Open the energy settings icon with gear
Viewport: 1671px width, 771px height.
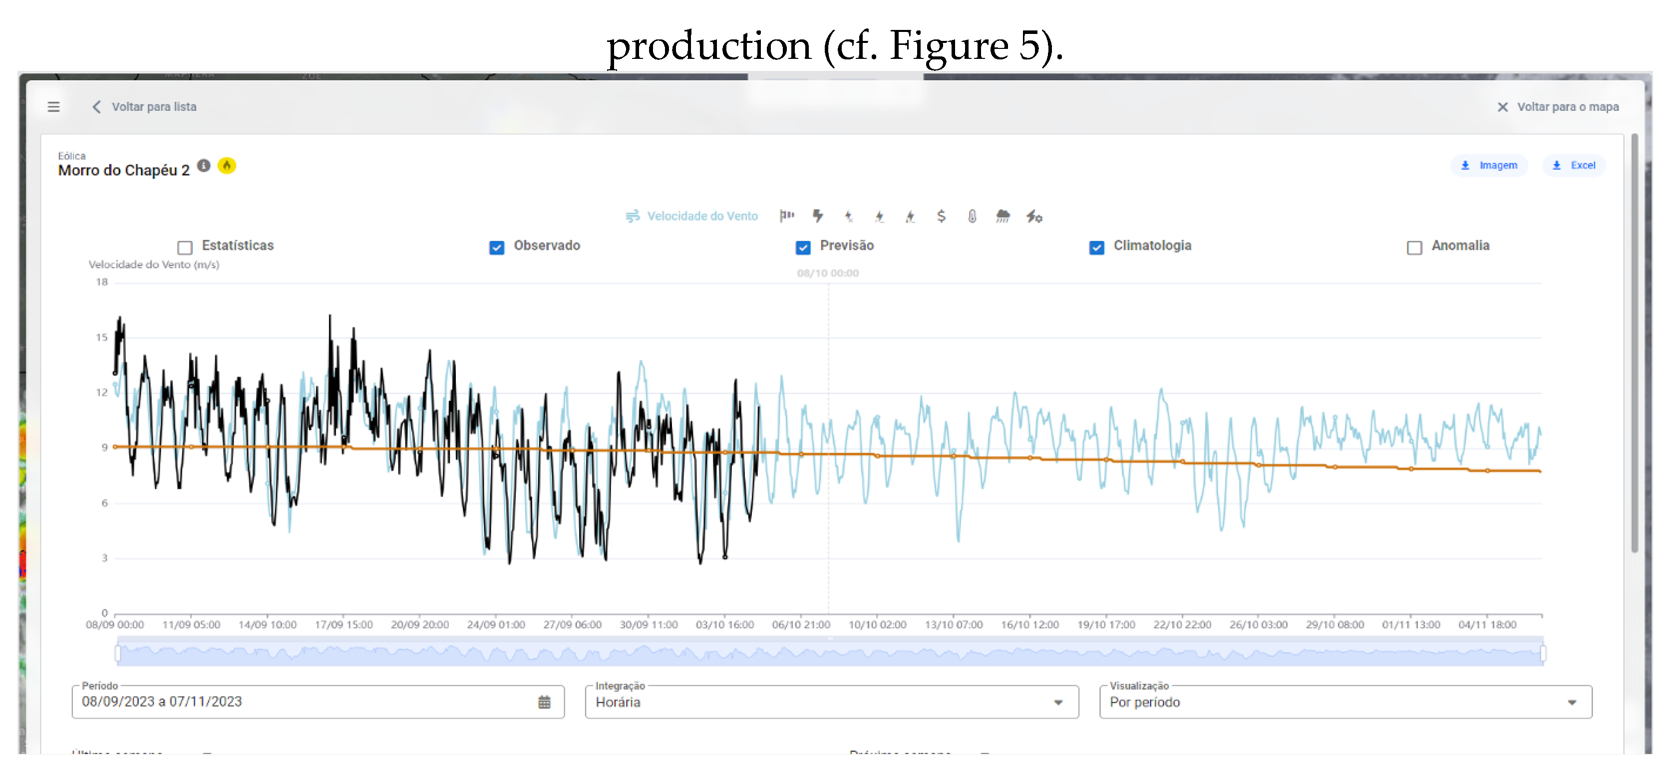click(x=1034, y=216)
